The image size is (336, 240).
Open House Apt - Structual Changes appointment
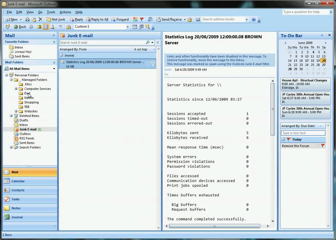(305, 84)
